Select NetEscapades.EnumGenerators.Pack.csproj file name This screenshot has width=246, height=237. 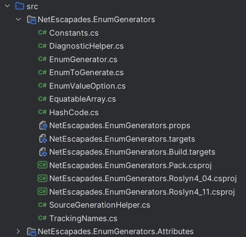tap(131, 166)
